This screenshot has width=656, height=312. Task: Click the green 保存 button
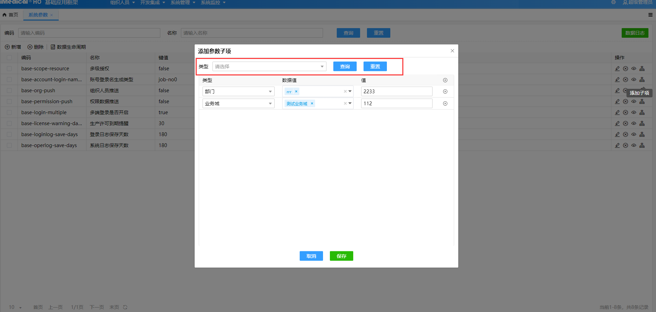341,256
